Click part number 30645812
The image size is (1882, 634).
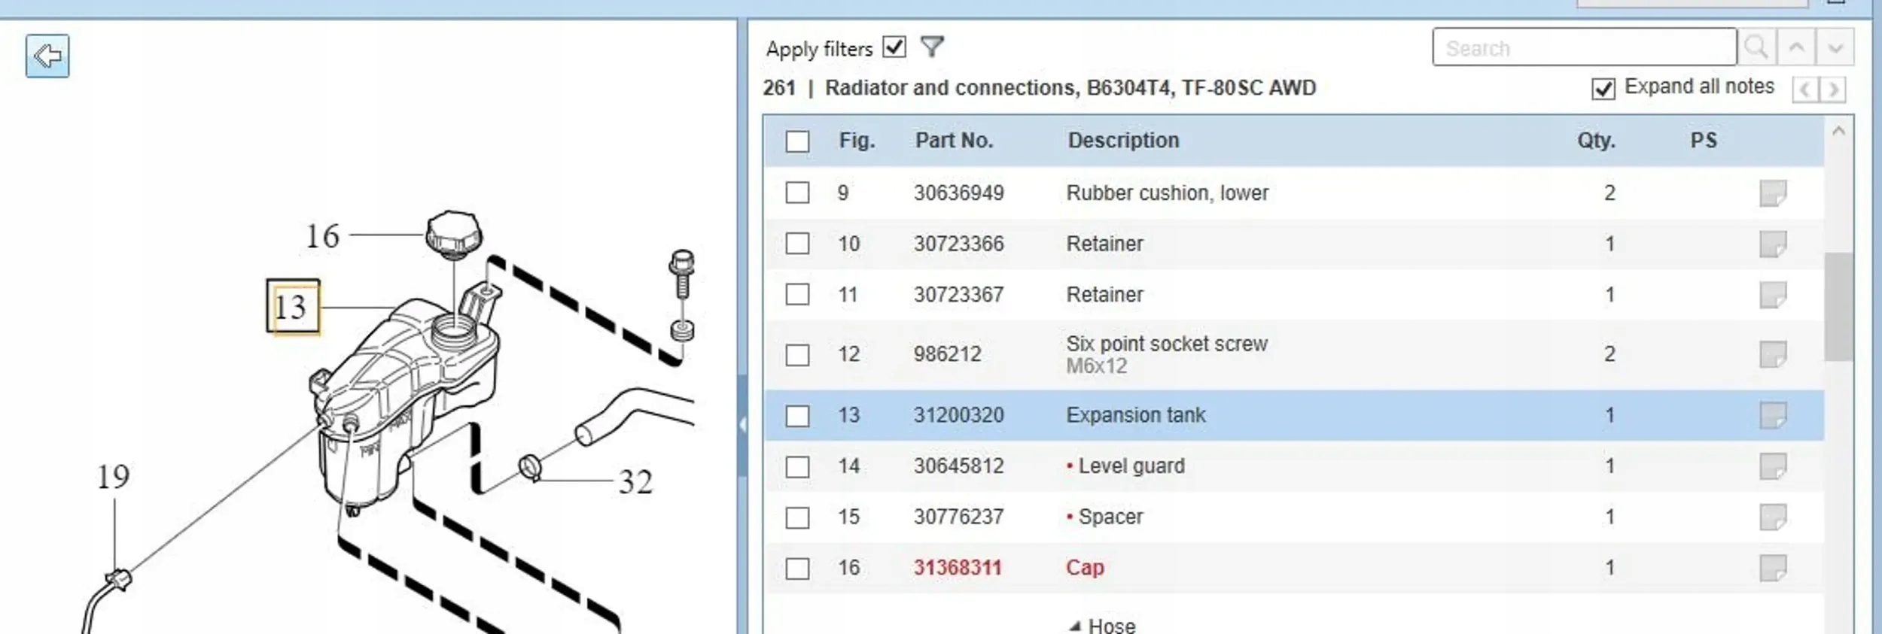pos(959,466)
